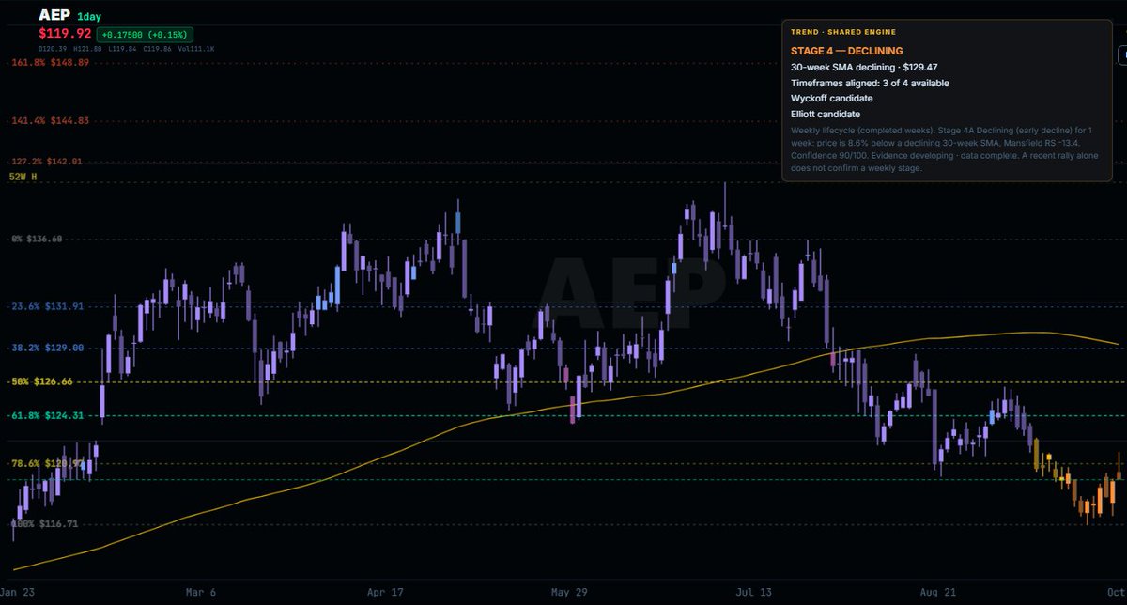Click the L119.84 low value

[122, 49]
